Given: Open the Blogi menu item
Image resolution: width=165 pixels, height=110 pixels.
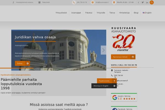Looking at the screenshot, I should (136, 13).
